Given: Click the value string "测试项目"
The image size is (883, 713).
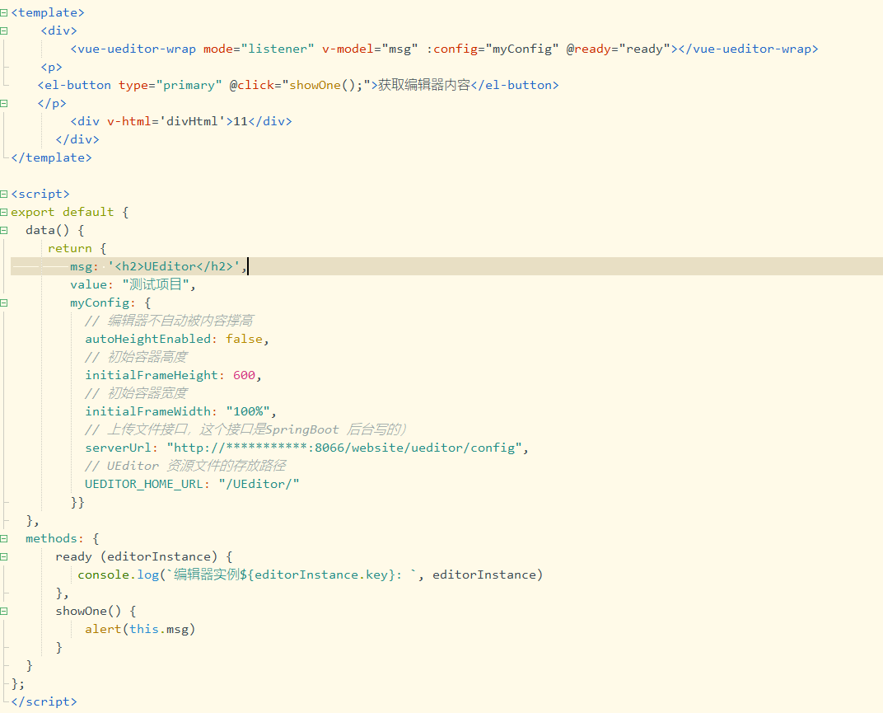Looking at the screenshot, I should [x=156, y=284].
